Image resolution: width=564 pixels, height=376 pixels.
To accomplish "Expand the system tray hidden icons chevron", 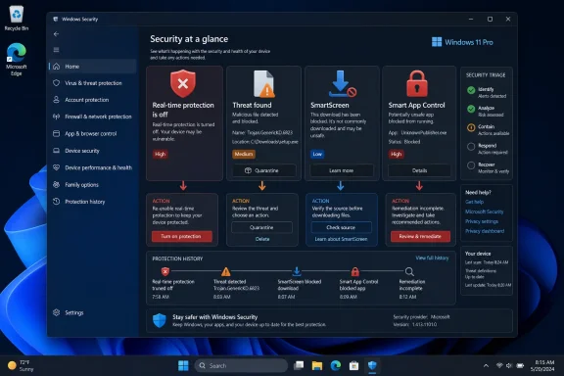I will click(x=486, y=365).
